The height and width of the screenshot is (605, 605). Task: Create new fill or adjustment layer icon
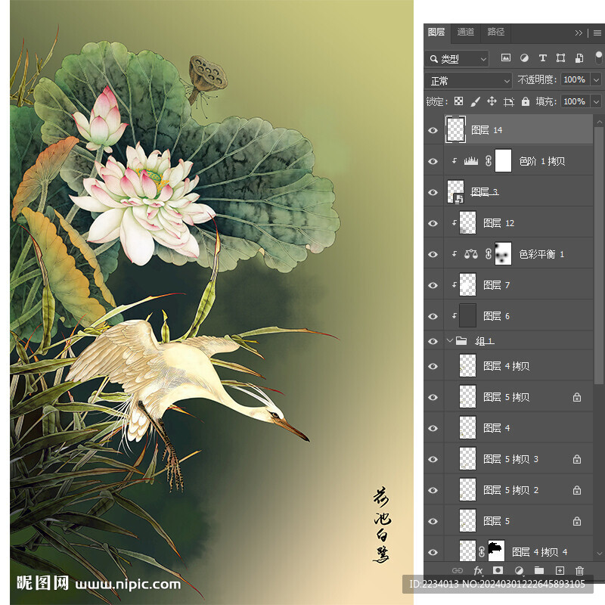[519, 571]
